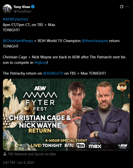
Task: Click the TBS logo on the banner
Action: coord(81,145)
